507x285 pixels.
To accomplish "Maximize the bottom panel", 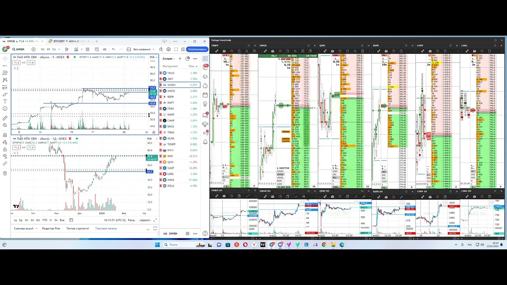I will coord(155,228).
